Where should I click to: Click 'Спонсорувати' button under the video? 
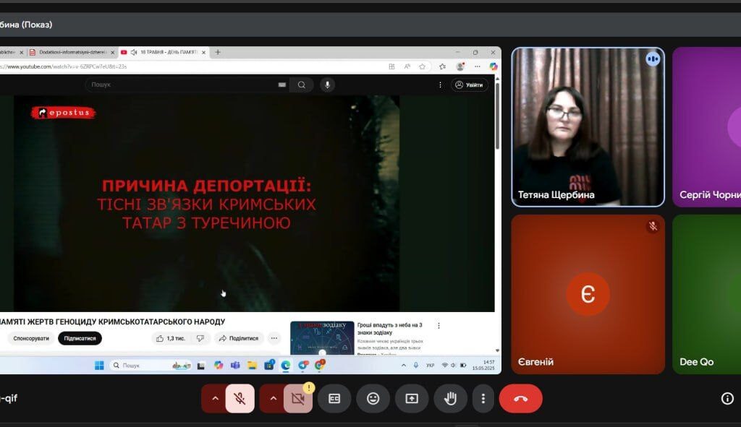(31, 338)
